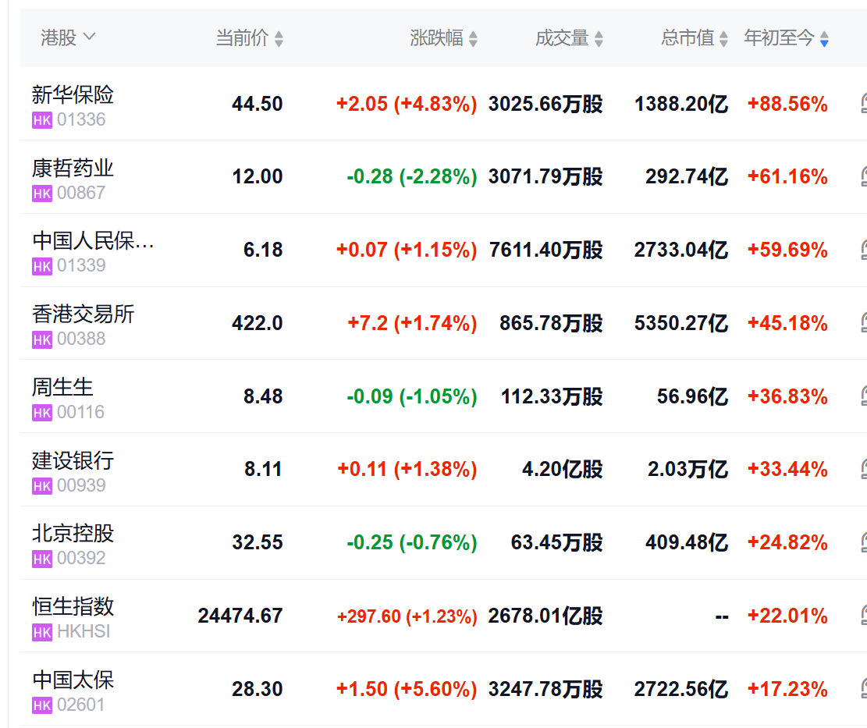
Task: Click the 周生生 stock name
Action: (62, 387)
